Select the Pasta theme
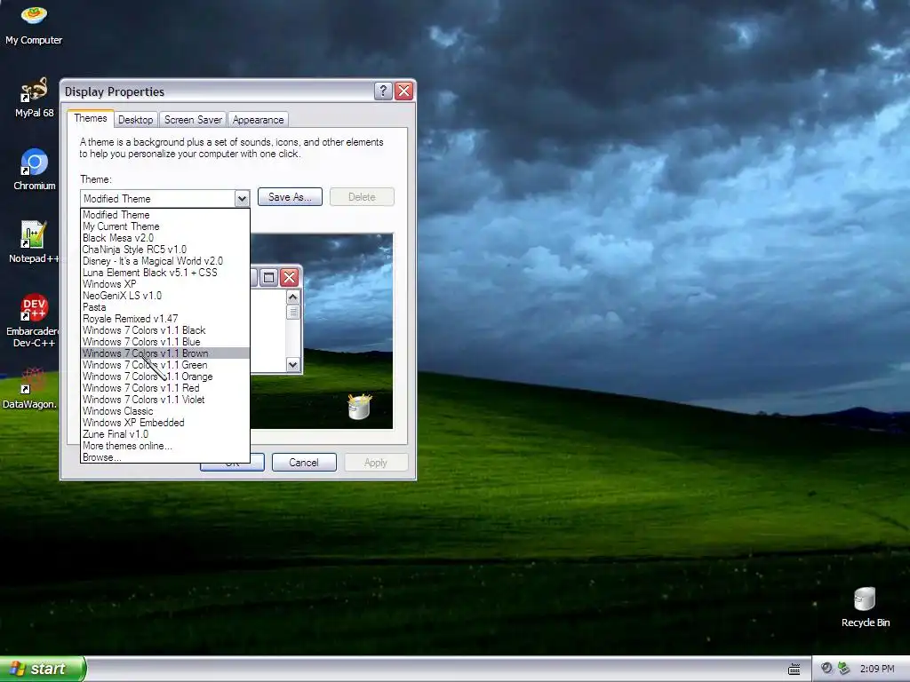This screenshot has height=682, width=910. [164, 307]
